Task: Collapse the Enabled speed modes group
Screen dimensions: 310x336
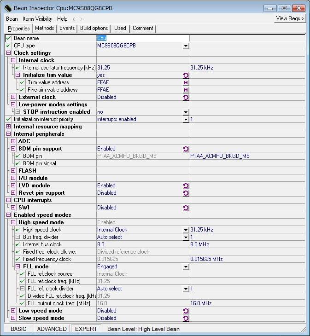Action: click(x=9, y=215)
